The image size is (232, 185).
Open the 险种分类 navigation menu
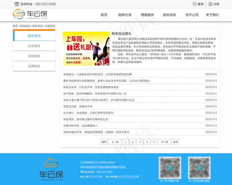tap(125, 15)
